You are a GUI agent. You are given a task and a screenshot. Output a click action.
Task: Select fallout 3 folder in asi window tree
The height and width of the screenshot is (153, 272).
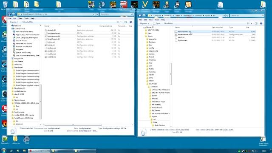pyautogui.click(x=155, y=99)
